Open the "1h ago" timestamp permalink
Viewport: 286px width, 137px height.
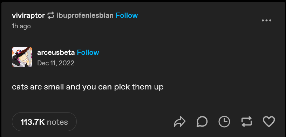[x=21, y=26]
